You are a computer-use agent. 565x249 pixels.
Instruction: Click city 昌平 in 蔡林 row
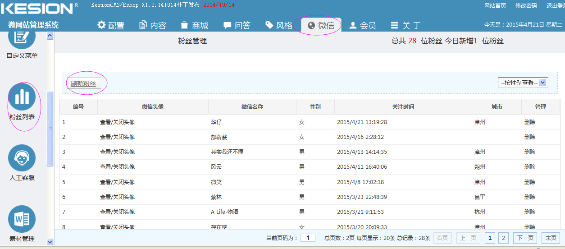click(x=480, y=197)
